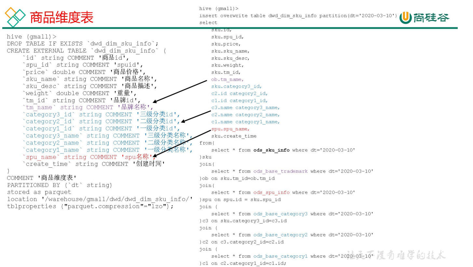Click the `category2_id` string COMMENT '二级分类id' line
The height and width of the screenshot is (267, 473).
click(101, 122)
